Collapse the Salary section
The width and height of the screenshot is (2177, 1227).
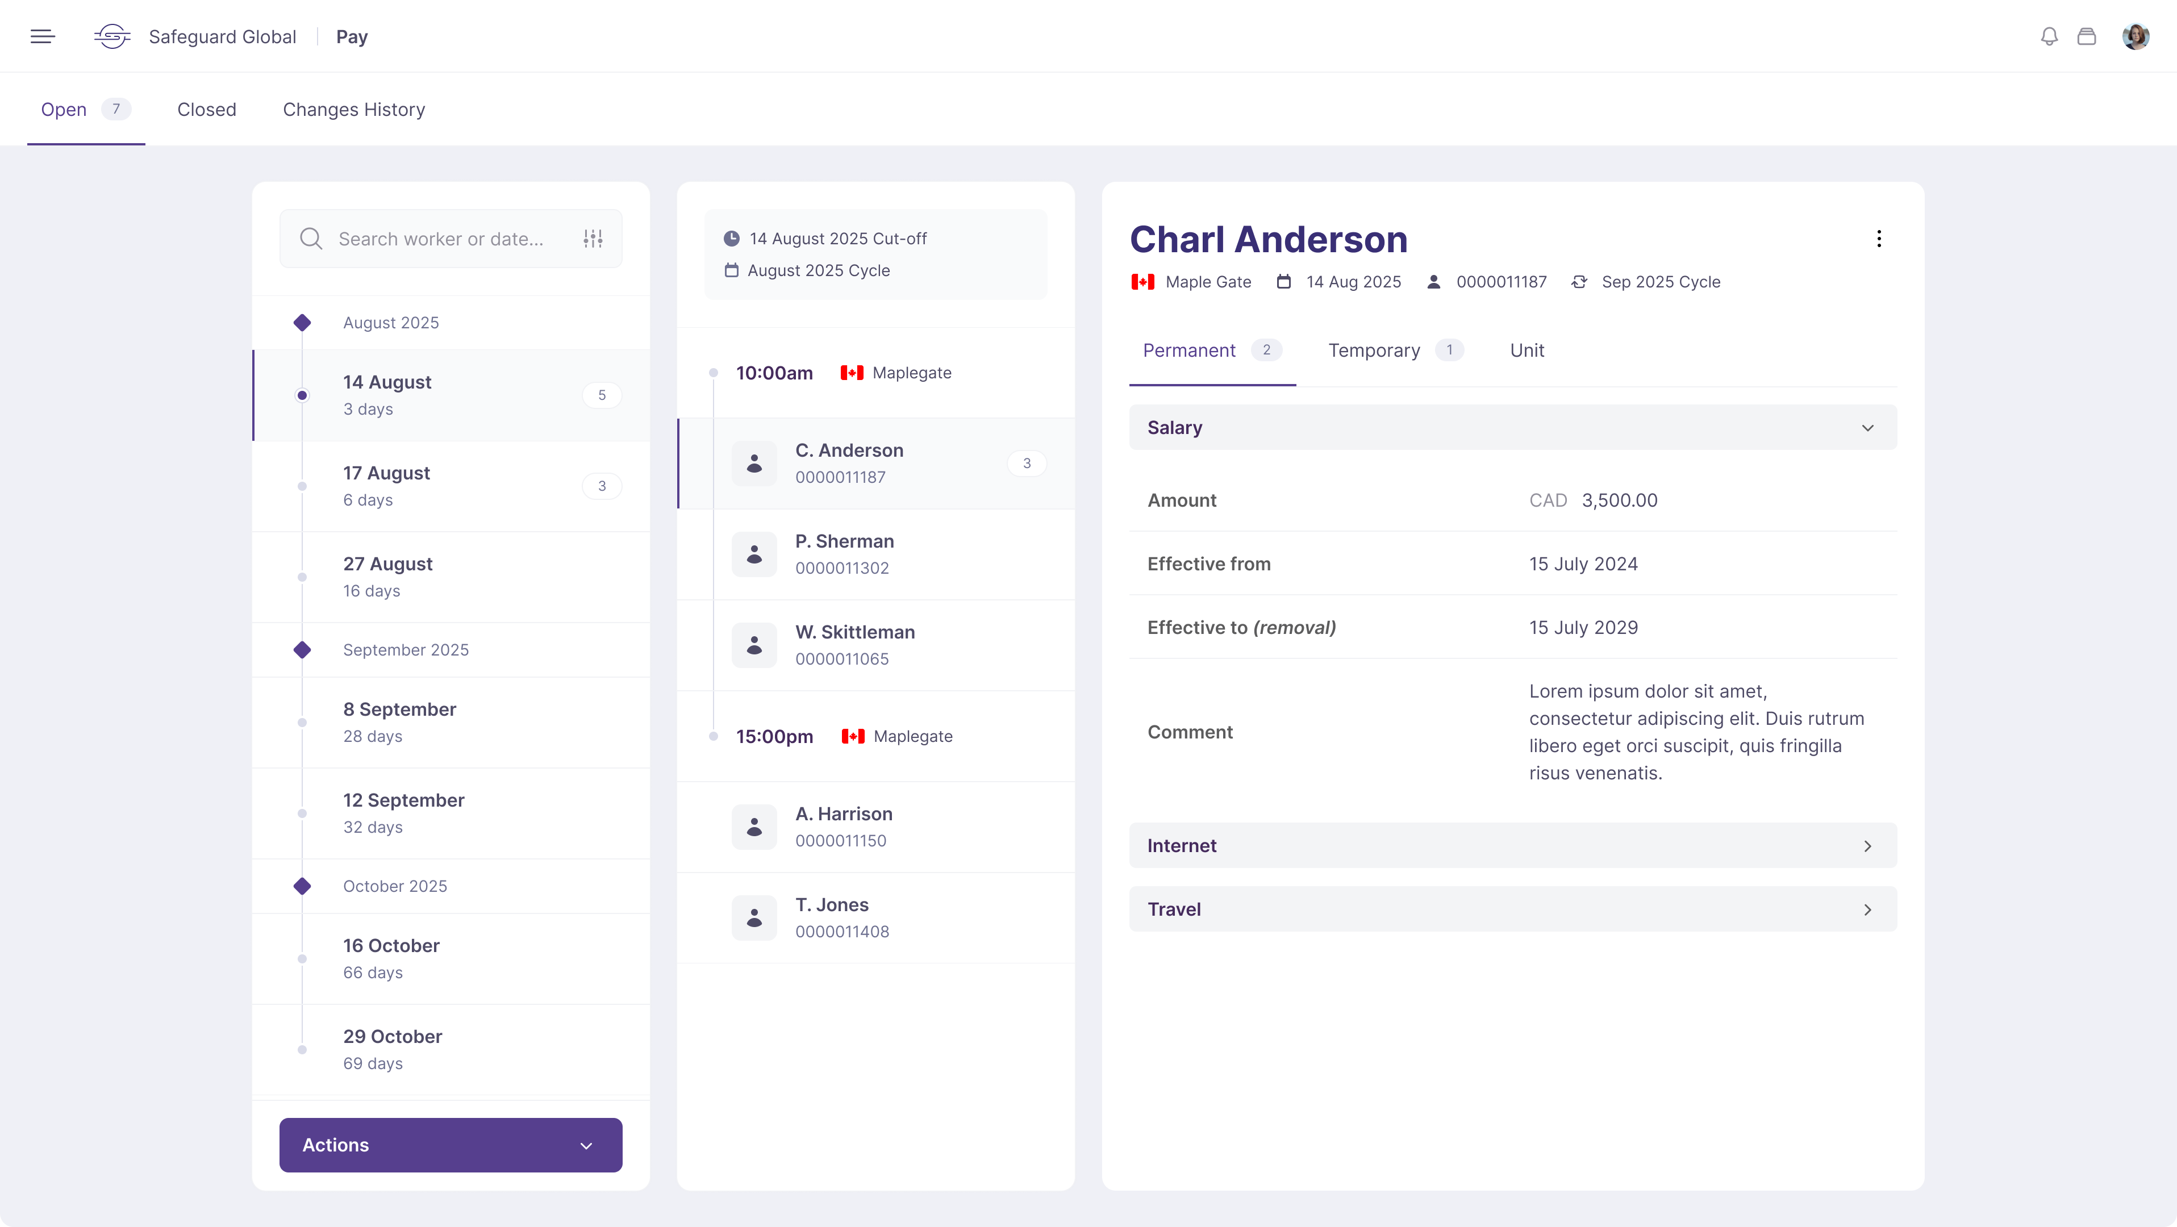point(1867,428)
